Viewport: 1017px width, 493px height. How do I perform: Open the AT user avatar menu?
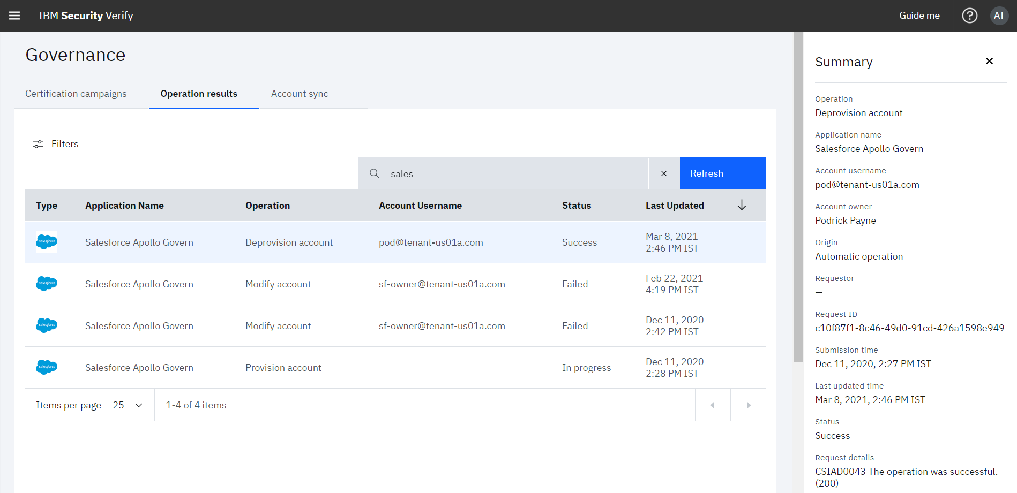999,16
